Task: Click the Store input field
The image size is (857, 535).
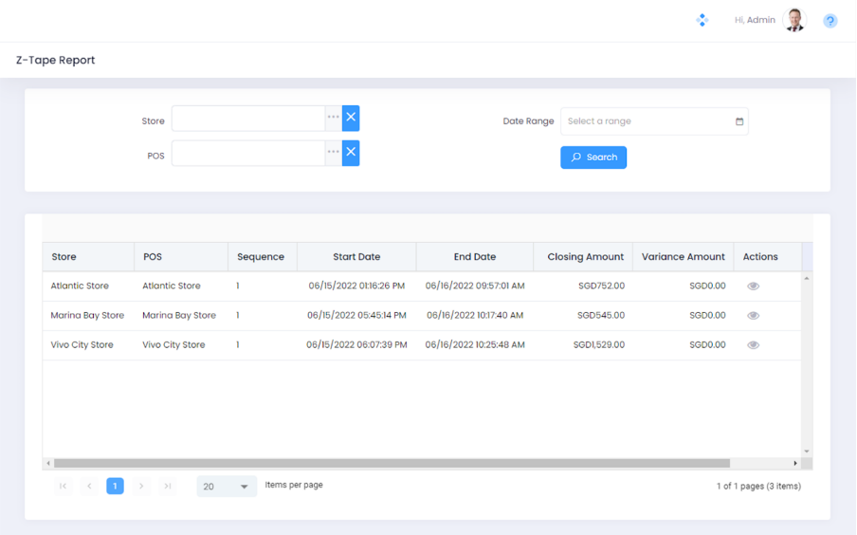Action: point(248,119)
